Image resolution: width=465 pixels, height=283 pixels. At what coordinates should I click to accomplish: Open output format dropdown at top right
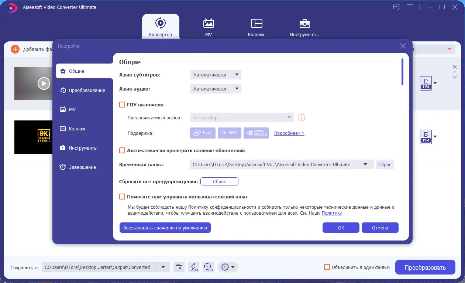click(449, 49)
